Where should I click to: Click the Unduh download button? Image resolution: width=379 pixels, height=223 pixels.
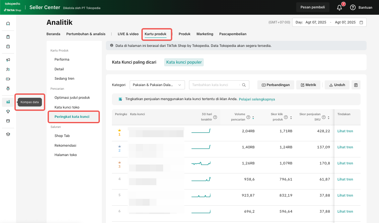337,85
